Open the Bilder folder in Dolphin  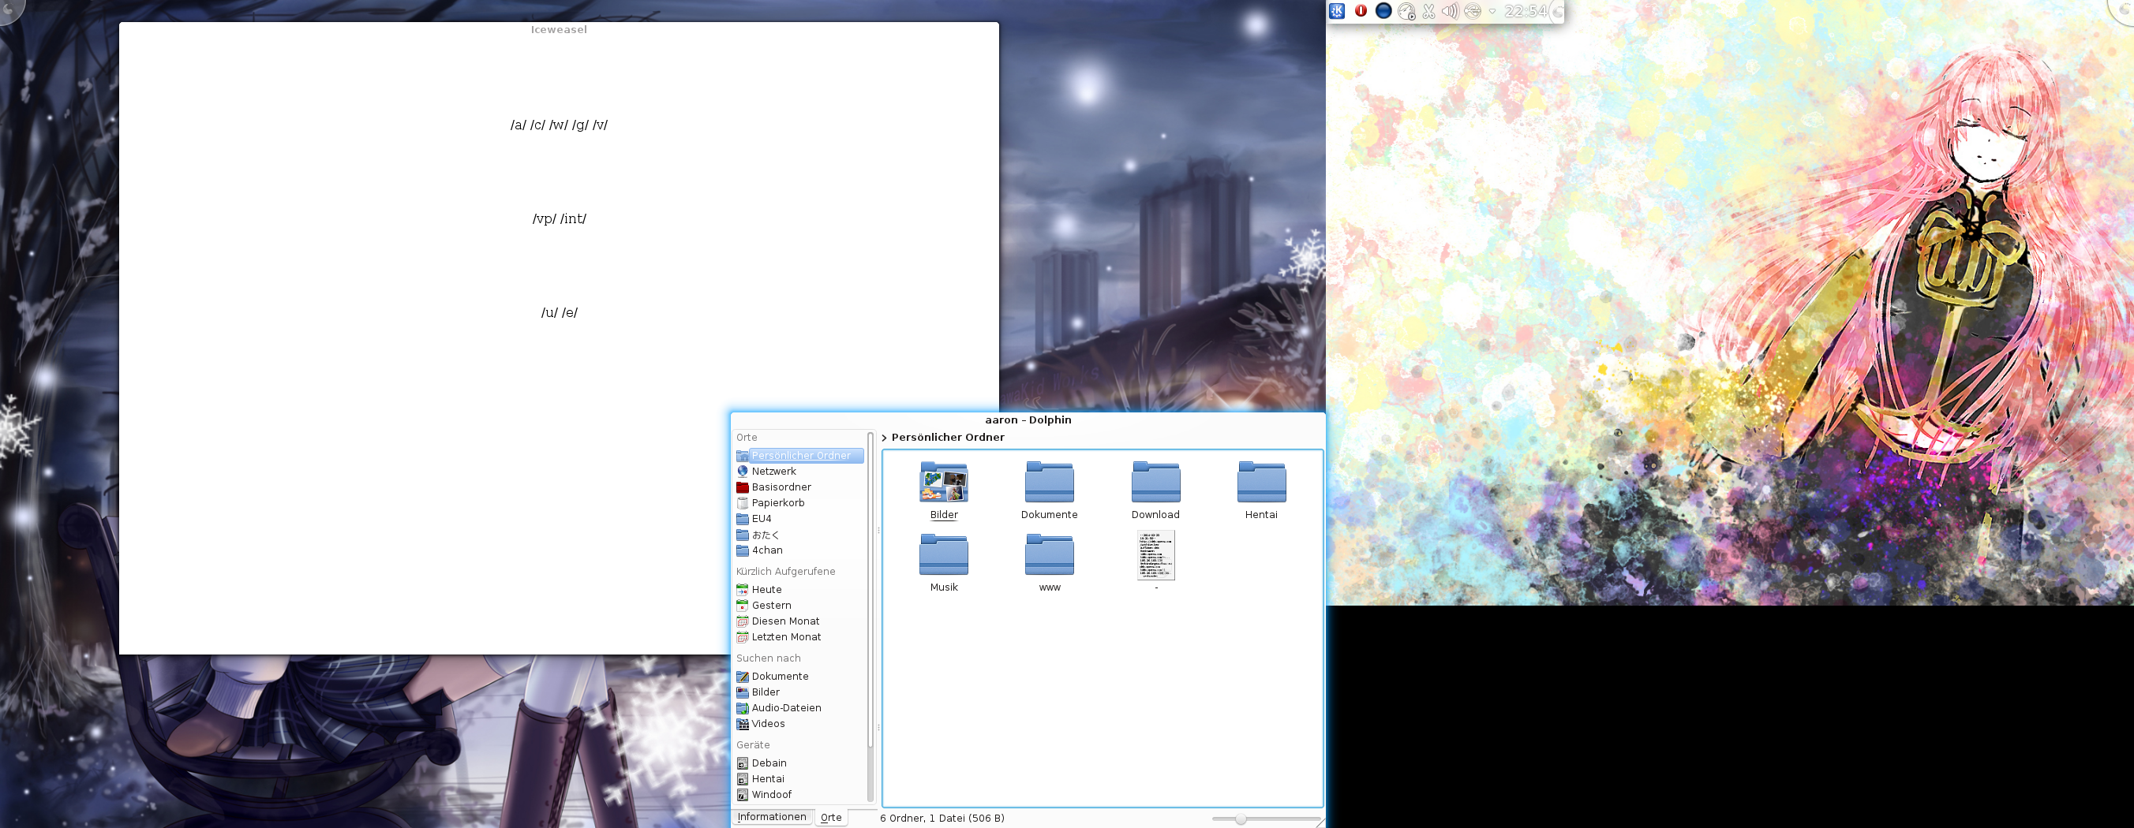pos(944,491)
